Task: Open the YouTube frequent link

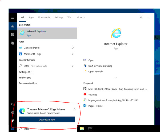Action: (x=93, y=95)
